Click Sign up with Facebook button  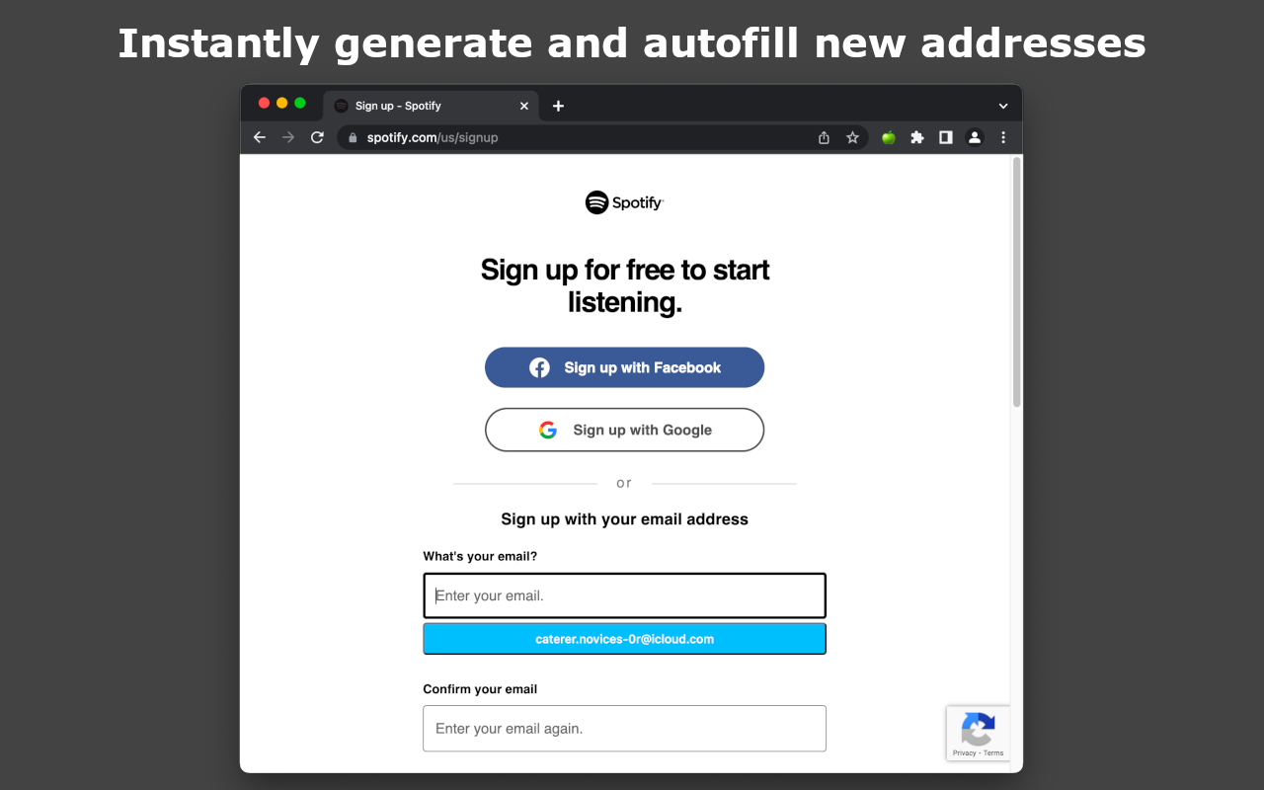[x=624, y=367]
